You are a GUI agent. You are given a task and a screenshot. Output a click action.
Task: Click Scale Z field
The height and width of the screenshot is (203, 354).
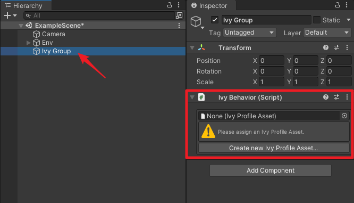point(339,82)
